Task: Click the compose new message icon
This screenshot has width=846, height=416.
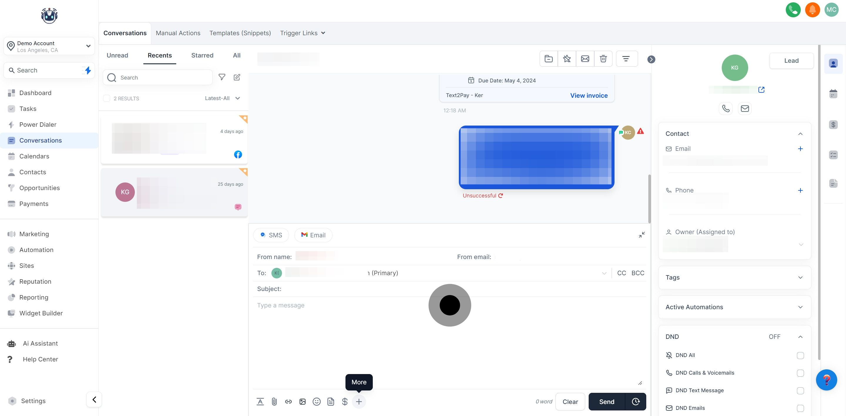Action: tap(237, 77)
